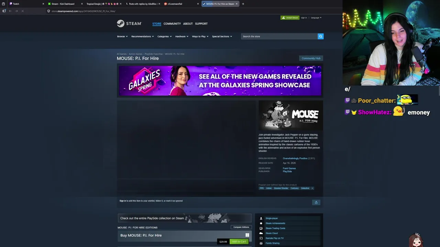The width and height of the screenshot is (440, 247).
Task: Click the Cartoony tag
Action: pyautogui.click(x=295, y=188)
